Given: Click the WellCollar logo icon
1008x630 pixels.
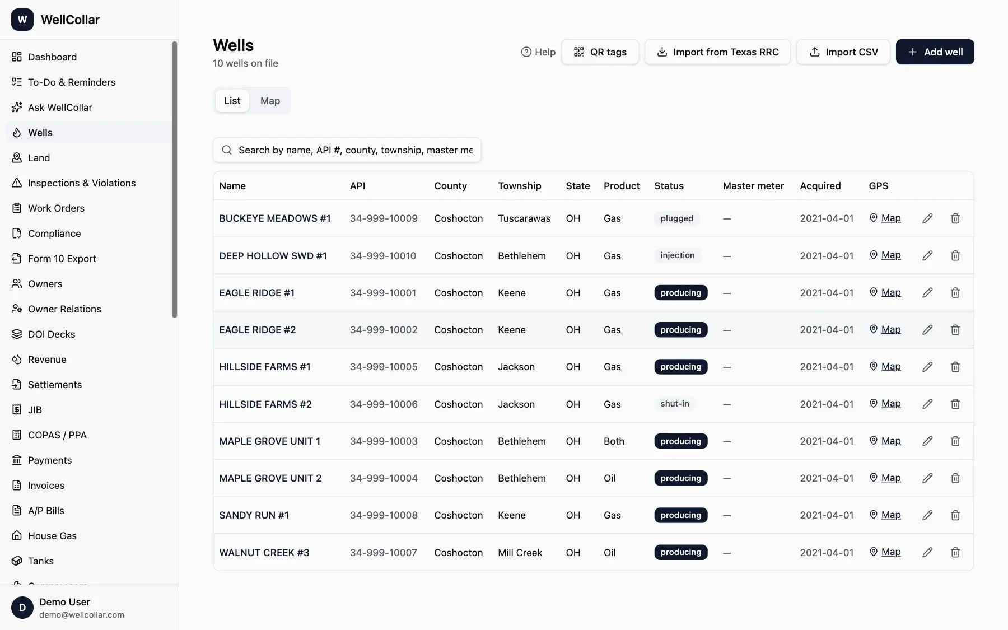Looking at the screenshot, I should point(22,20).
